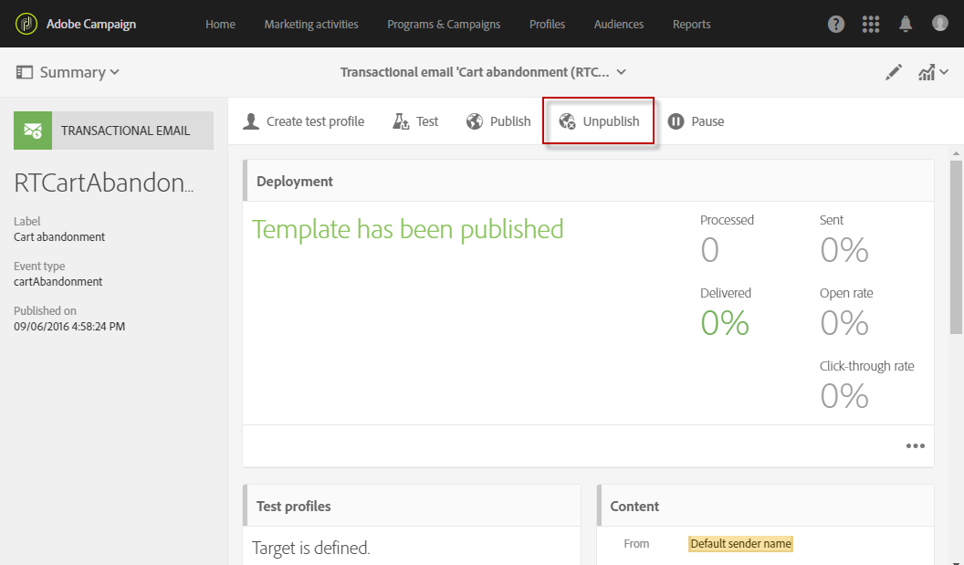This screenshot has height=565, width=964.
Task: Open the Audiences menu
Action: (619, 25)
